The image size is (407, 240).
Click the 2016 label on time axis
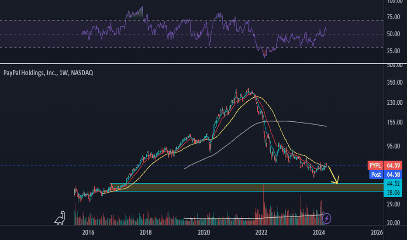tap(88, 232)
